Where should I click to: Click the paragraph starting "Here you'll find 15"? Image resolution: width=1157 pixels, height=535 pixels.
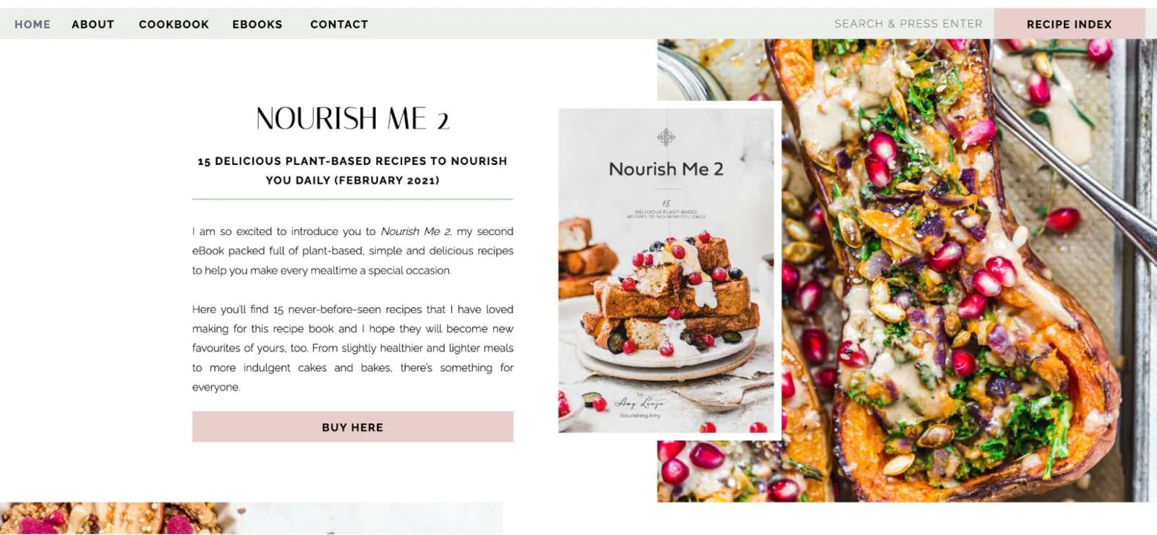(x=353, y=348)
